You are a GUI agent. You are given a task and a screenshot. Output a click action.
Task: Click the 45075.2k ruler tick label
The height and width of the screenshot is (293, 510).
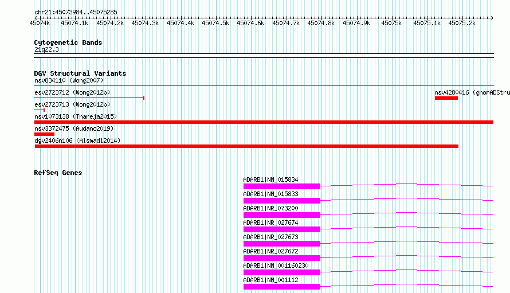(462, 23)
